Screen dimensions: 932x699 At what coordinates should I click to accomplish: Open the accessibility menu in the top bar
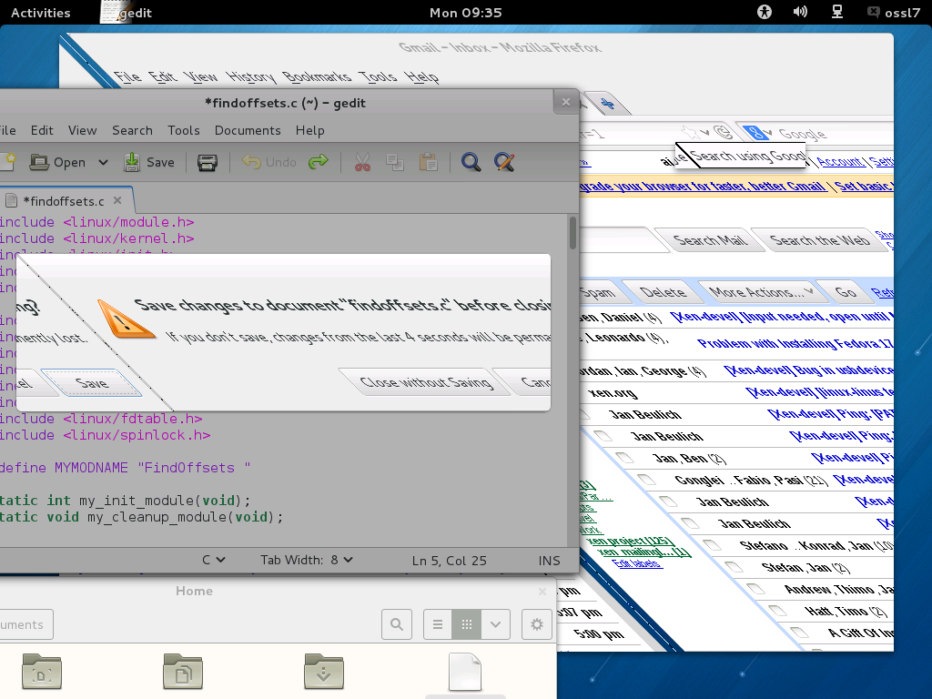click(765, 12)
